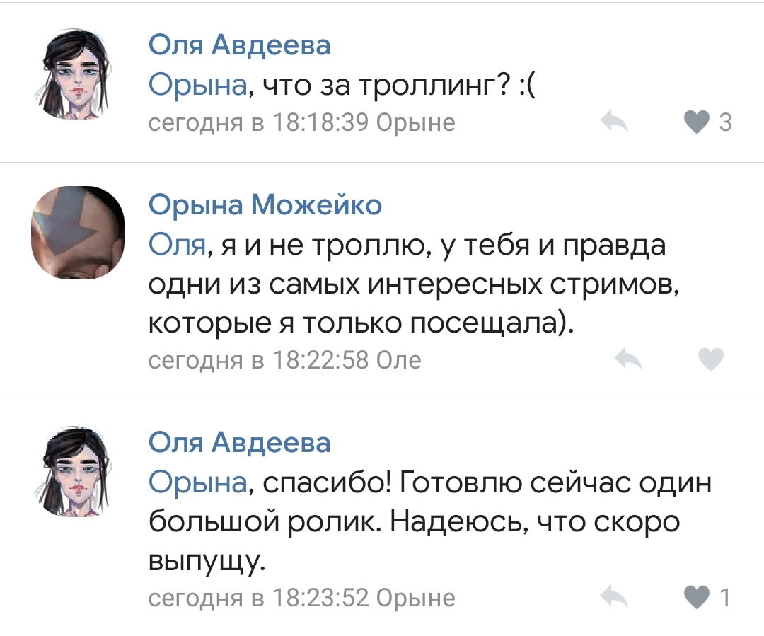Reply to Орына Можейко's comment via arrow icon
This screenshot has width=764, height=636.
click(628, 359)
